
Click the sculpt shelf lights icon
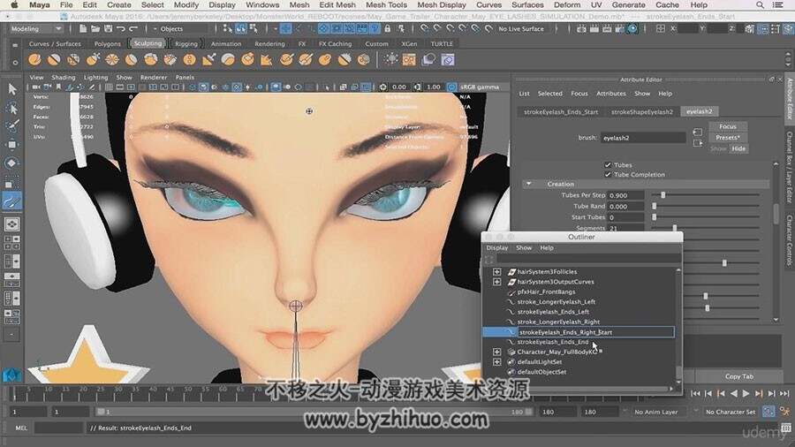point(391,59)
